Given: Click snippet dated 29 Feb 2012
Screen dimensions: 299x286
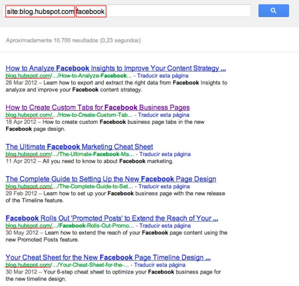Looking at the screenshot, I should 116,197.
